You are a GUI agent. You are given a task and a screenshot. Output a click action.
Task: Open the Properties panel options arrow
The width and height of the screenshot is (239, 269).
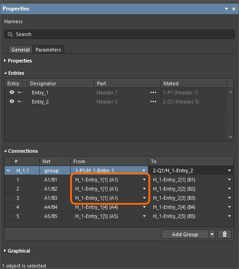click(226, 9)
